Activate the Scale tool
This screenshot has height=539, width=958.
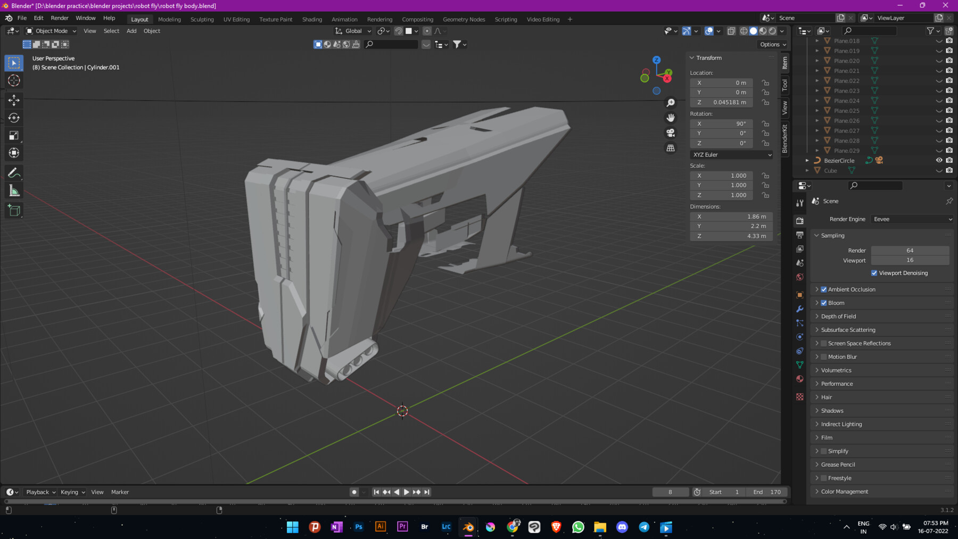click(14, 135)
